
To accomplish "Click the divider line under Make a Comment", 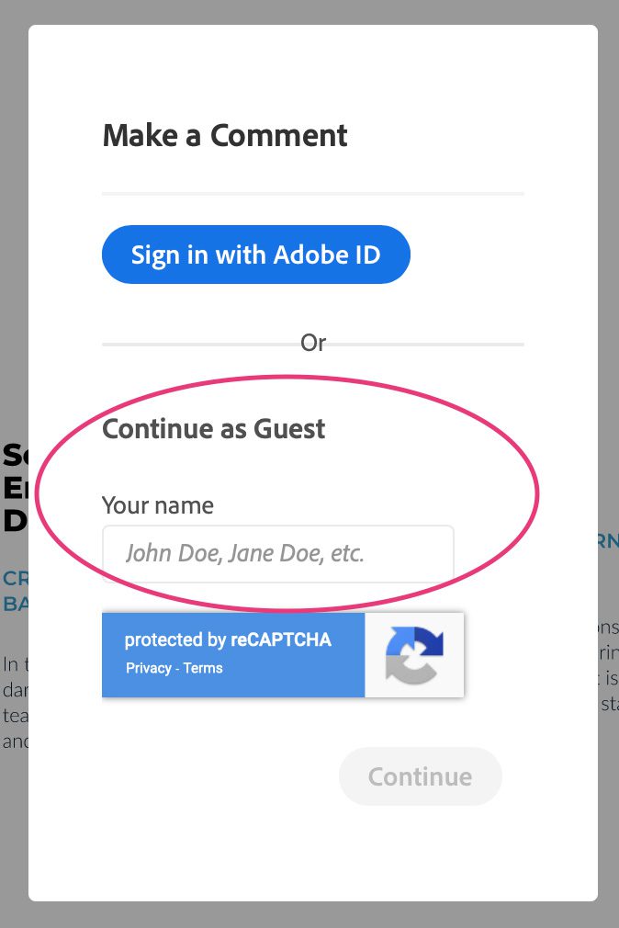I will coord(313,194).
